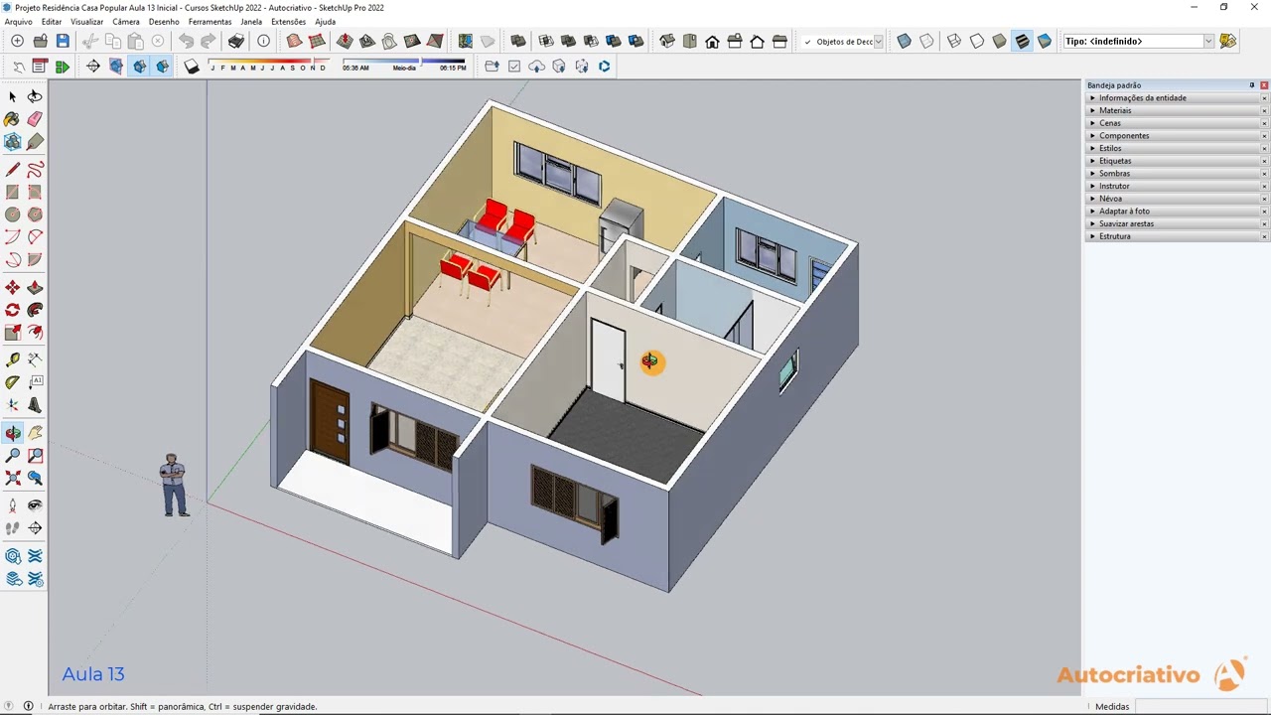Toggle shadows display button
Image resolution: width=1271 pixels, height=715 pixels.
pyautogui.click(x=192, y=67)
